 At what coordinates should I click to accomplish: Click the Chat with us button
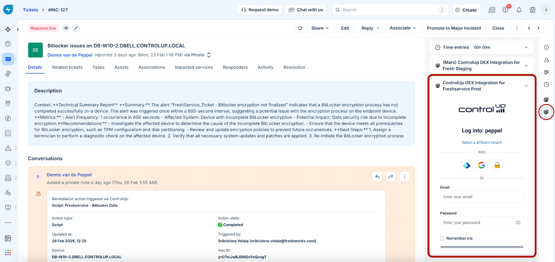pos(306,10)
